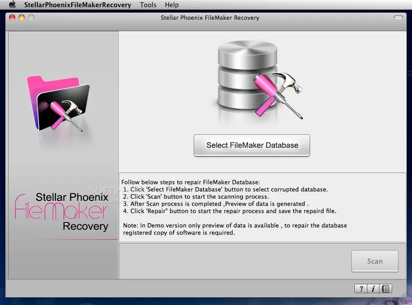Click the 'Follow below steps to repair' heading
Screen dimensions: 412x305
(190, 182)
